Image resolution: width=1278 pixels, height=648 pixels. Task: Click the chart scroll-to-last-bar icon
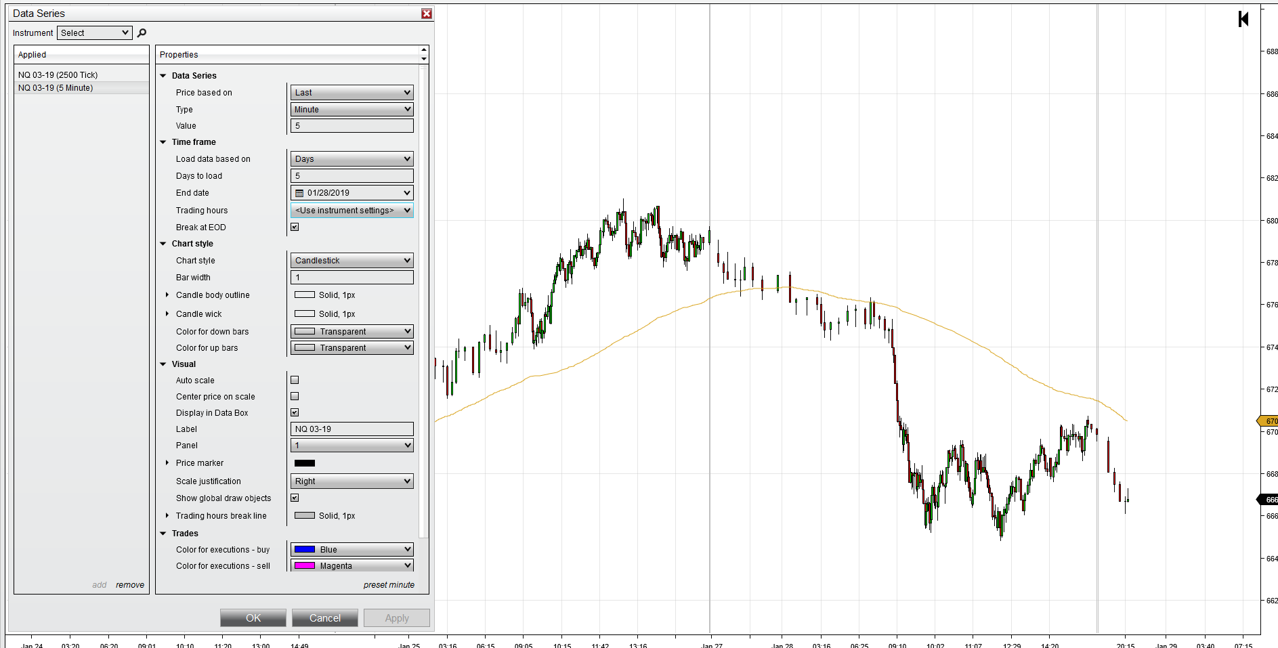[1243, 19]
